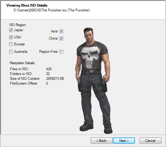Screen dimensions: 166x147
Task: Uncheck the USA region checkbox
Action: click(11, 37)
